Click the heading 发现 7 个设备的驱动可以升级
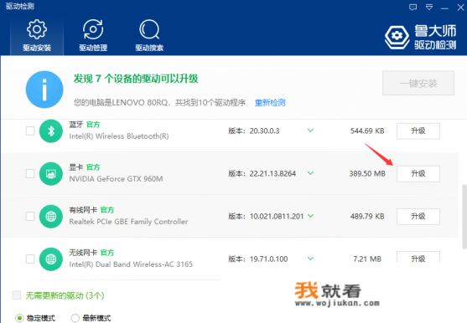This screenshot has width=467, height=323. pos(136,79)
